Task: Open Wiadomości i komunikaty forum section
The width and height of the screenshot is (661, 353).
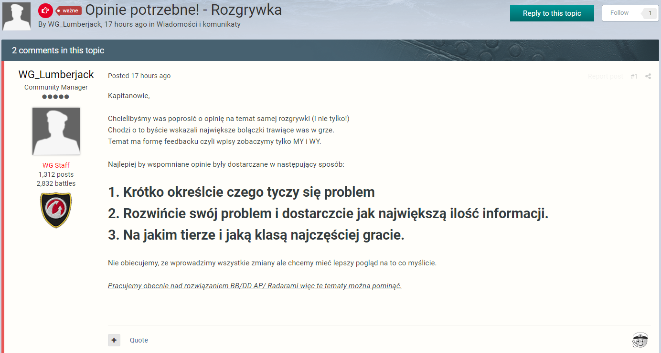Action: click(x=198, y=24)
